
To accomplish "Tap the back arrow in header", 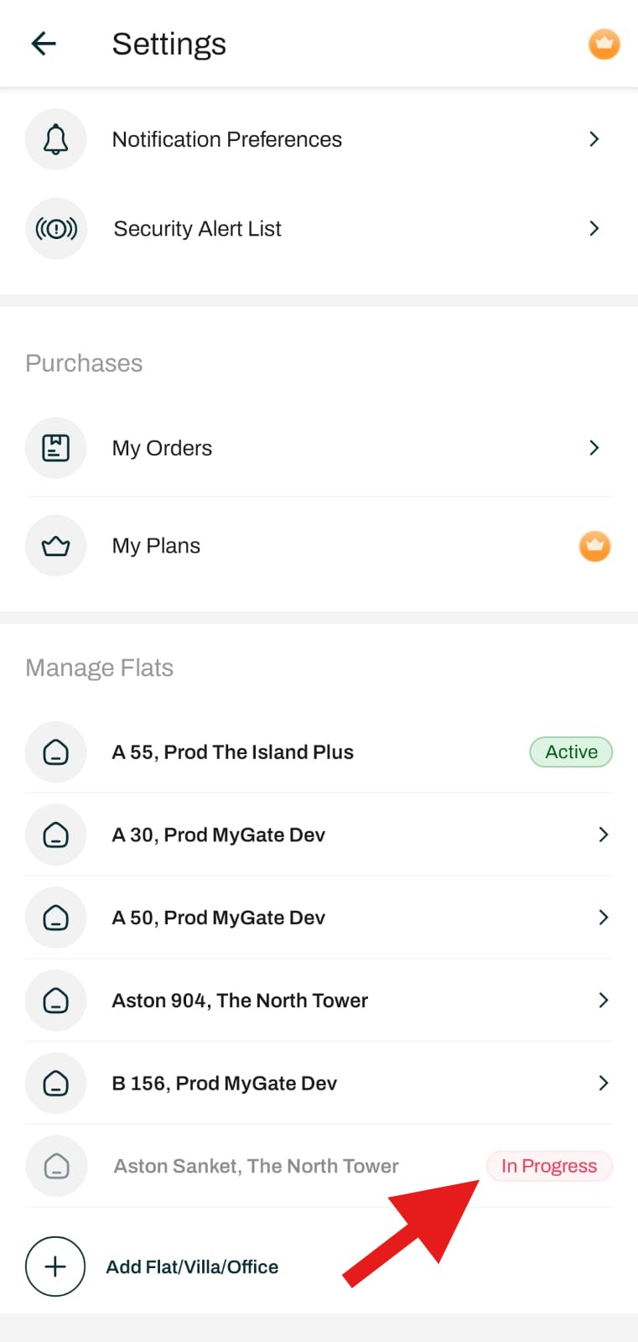I will click(44, 44).
